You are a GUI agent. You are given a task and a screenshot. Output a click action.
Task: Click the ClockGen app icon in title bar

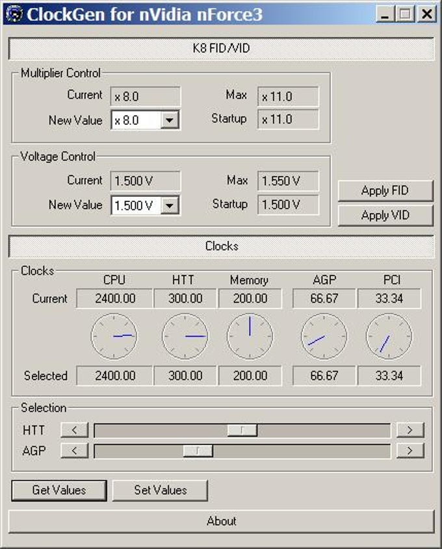[14, 14]
